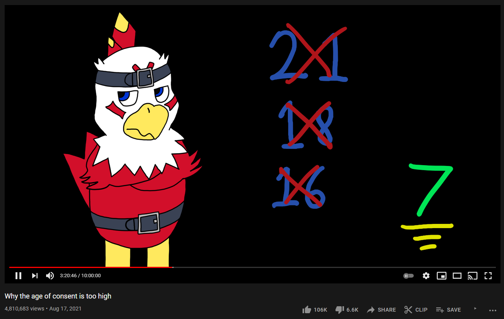This screenshot has height=319, width=504.
Task: Open the player settings gear
Action: [426, 276]
